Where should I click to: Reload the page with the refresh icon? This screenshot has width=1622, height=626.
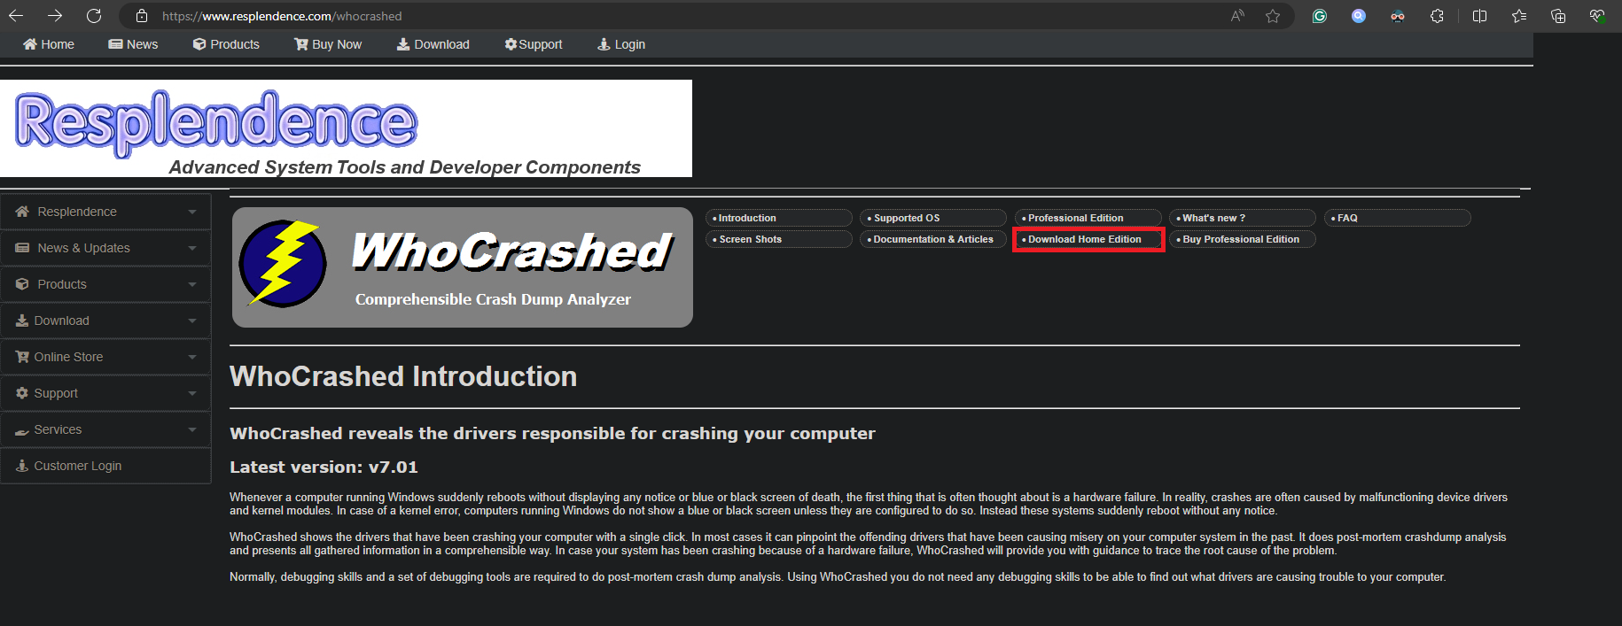click(x=94, y=16)
